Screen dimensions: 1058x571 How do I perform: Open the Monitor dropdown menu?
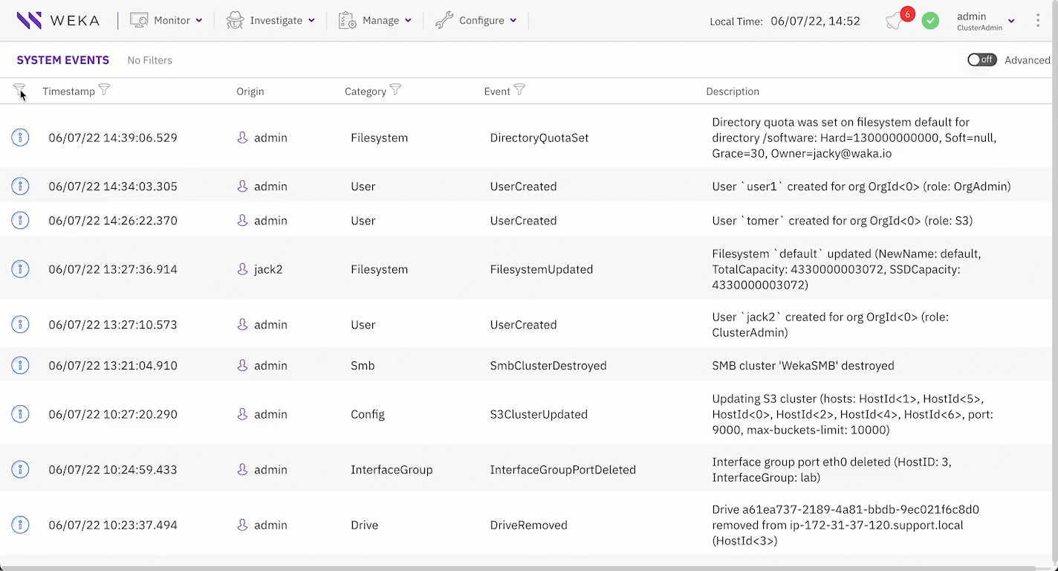point(166,21)
